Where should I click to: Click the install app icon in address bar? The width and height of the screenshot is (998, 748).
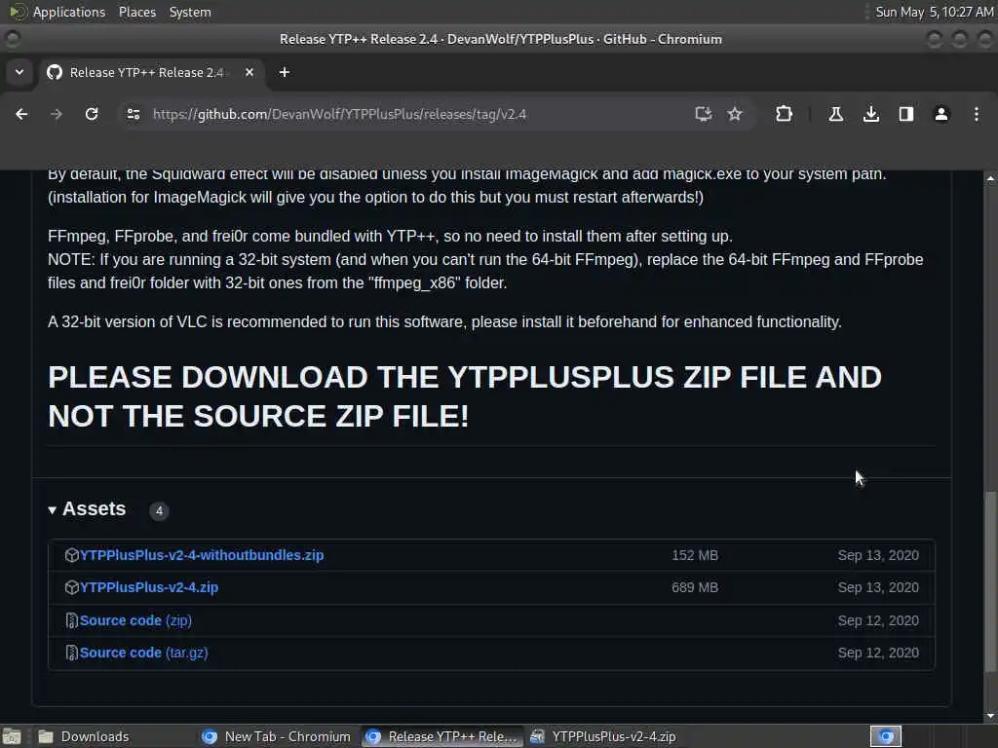coord(703,114)
